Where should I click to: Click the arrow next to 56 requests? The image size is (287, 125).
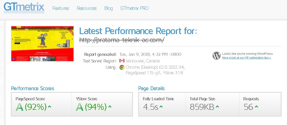click(256, 107)
